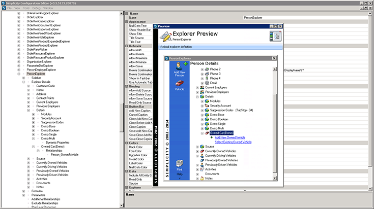Viewport: 374px width, 209px height.
Task: Click the Security Account icon
Action: [207, 106]
